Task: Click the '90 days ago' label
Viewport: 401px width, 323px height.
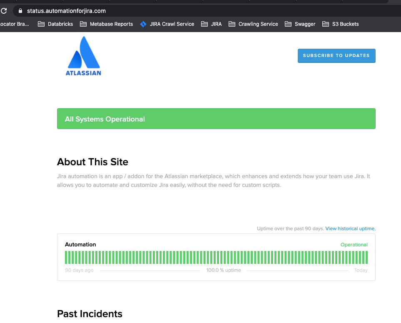Action: 79,270
